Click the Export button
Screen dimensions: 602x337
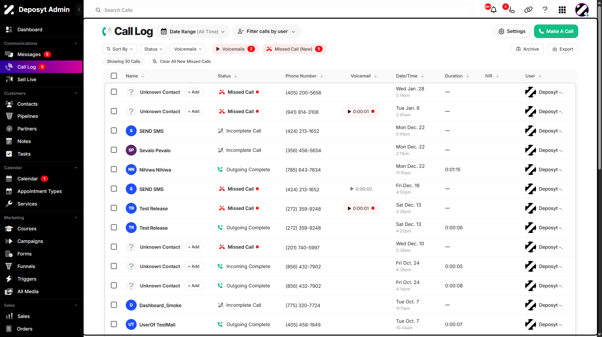(x=563, y=49)
